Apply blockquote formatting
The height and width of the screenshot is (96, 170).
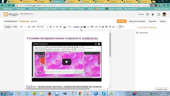103,27
